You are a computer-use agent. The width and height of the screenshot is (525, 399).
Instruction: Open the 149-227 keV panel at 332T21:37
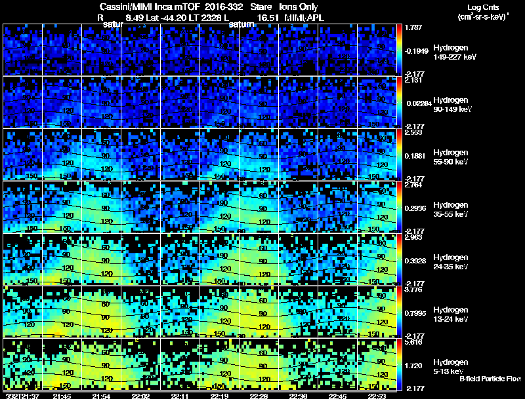(22, 49)
